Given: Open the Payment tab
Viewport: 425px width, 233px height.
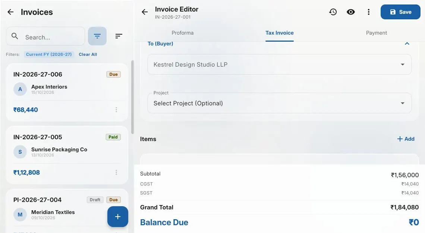Looking at the screenshot, I should (377, 33).
